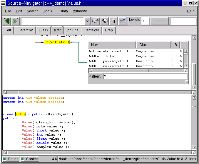Select the yellow 'r Value(cl)' node
This screenshot has height=164, width=199.
point(57,42)
